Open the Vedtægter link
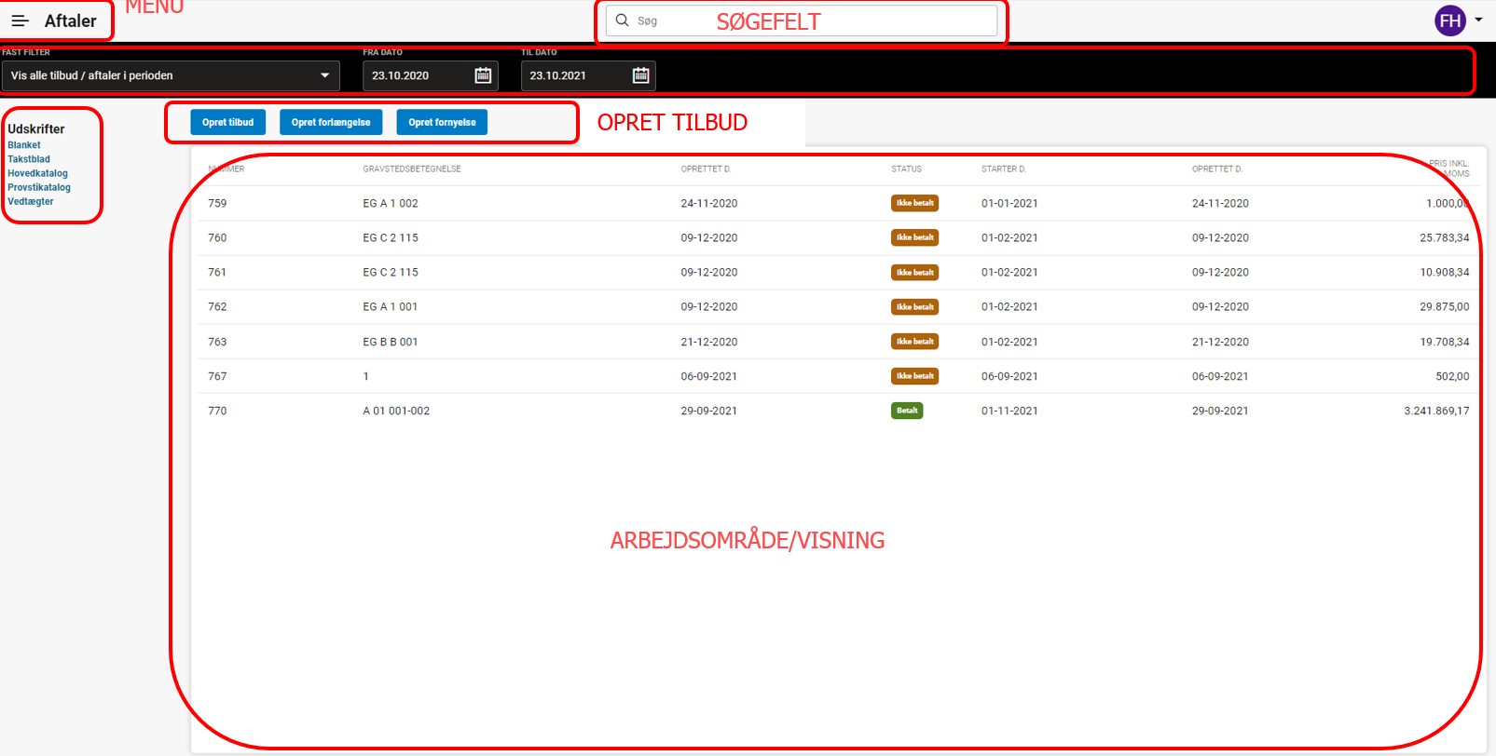This screenshot has width=1496, height=756. tap(31, 201)
